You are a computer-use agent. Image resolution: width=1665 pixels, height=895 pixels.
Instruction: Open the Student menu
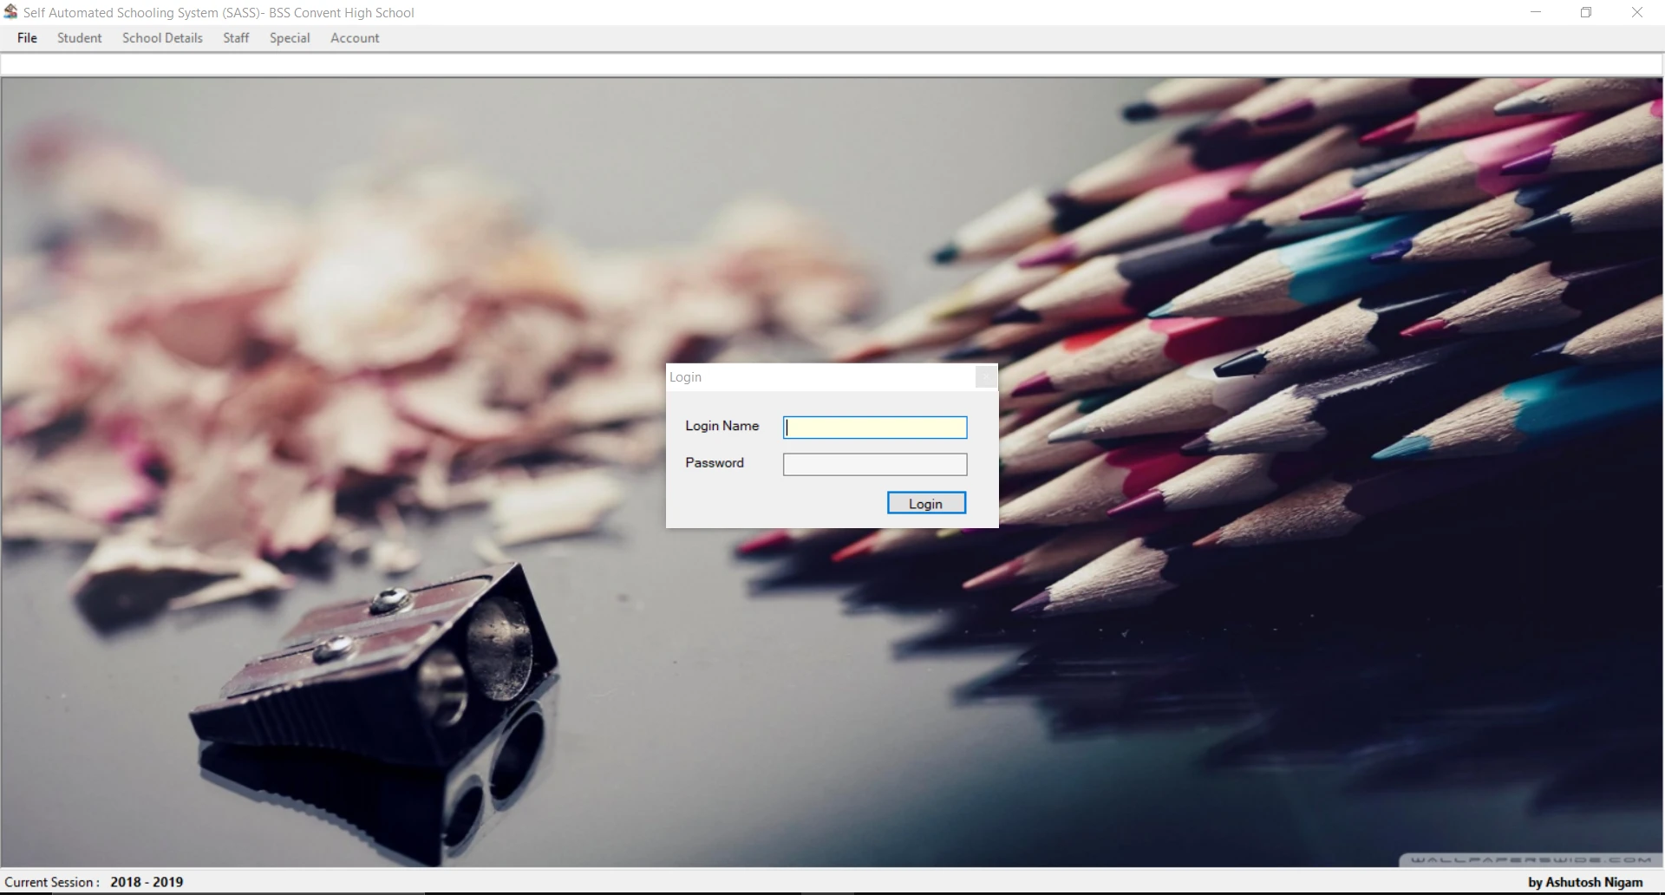click(79, 38)
